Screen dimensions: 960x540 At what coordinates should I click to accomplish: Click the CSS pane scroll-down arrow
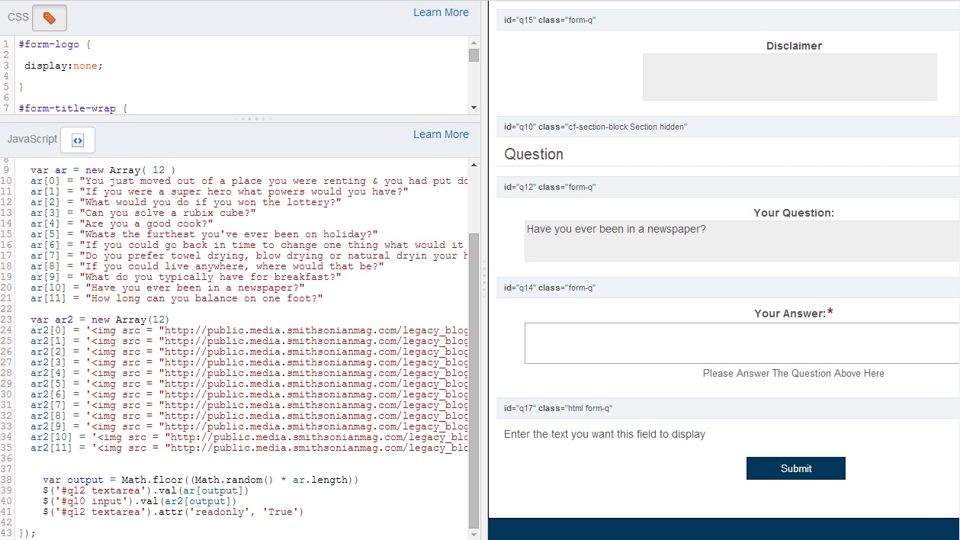[474, 108]
